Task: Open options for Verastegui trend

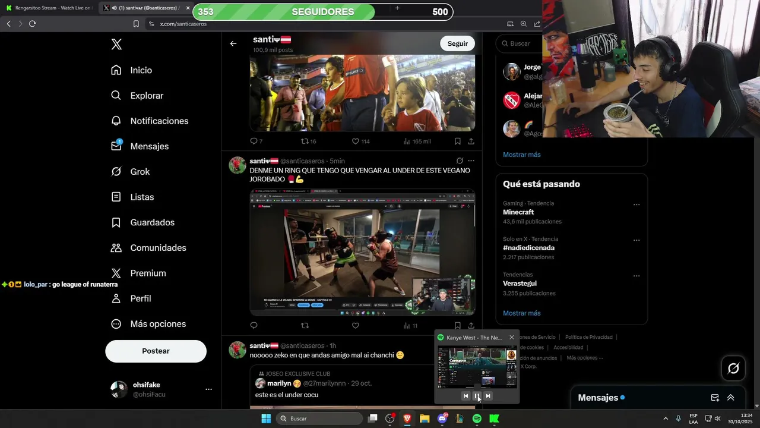Action: click(636, 276)
